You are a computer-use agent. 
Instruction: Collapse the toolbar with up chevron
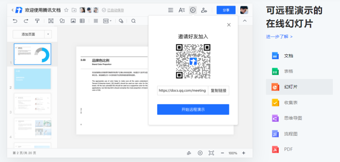245,21
